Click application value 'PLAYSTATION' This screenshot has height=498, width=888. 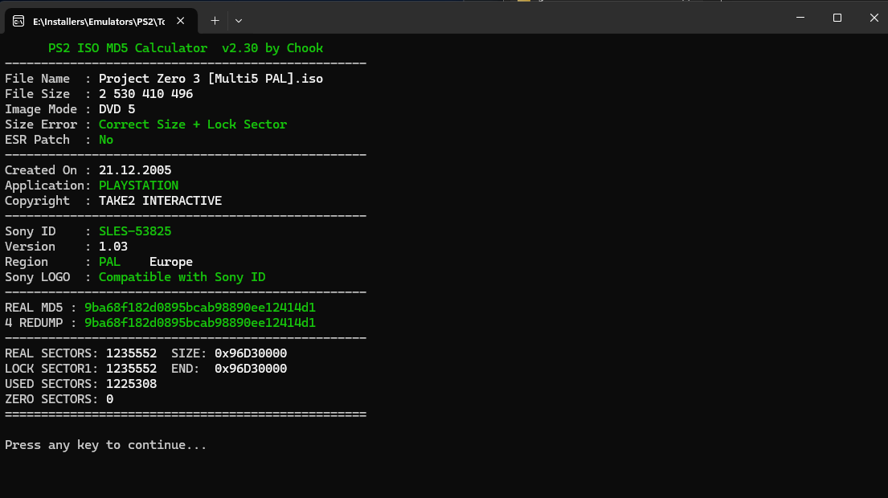pyautogui.click(x=138, y=186)
